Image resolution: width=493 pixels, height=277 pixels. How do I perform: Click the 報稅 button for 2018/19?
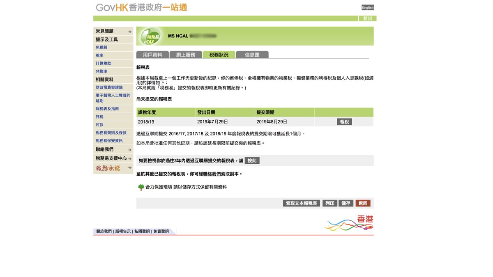coord(344,121)
